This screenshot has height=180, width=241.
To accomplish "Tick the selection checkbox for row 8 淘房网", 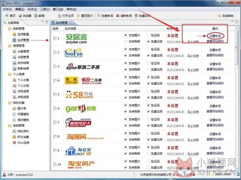I will 55,137.
